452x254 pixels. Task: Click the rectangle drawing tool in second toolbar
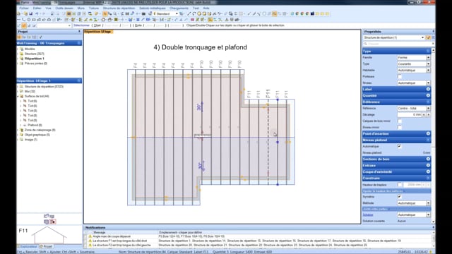pos(34,20)
